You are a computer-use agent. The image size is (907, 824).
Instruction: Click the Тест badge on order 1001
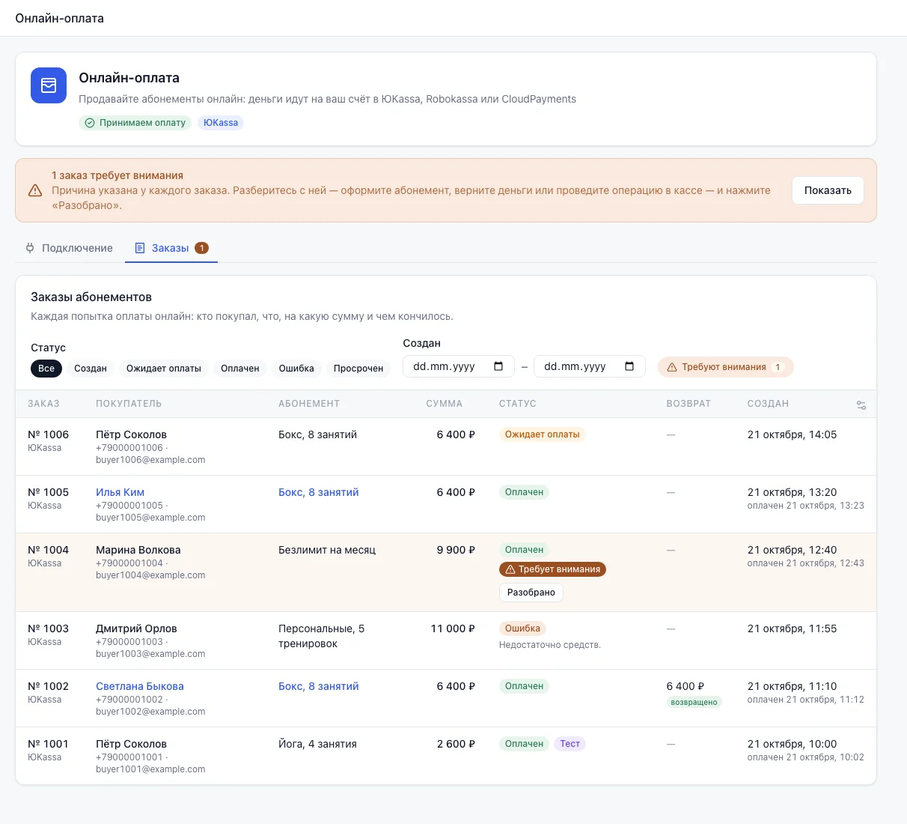(x=569, y=744)
